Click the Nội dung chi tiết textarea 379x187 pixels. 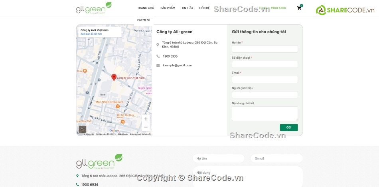[x=265, y=113]
